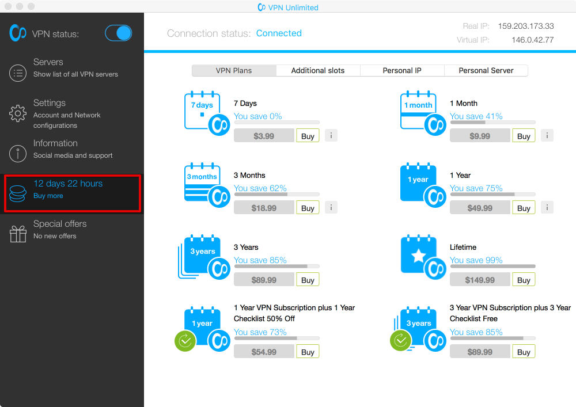Click the 1 year Checklist bundle icon
Viewport: 576px width, 407px height.
click(202, 329)
